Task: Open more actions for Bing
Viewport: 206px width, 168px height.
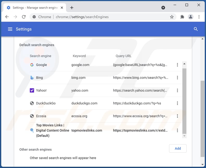Action: click(x=177, y=77)
